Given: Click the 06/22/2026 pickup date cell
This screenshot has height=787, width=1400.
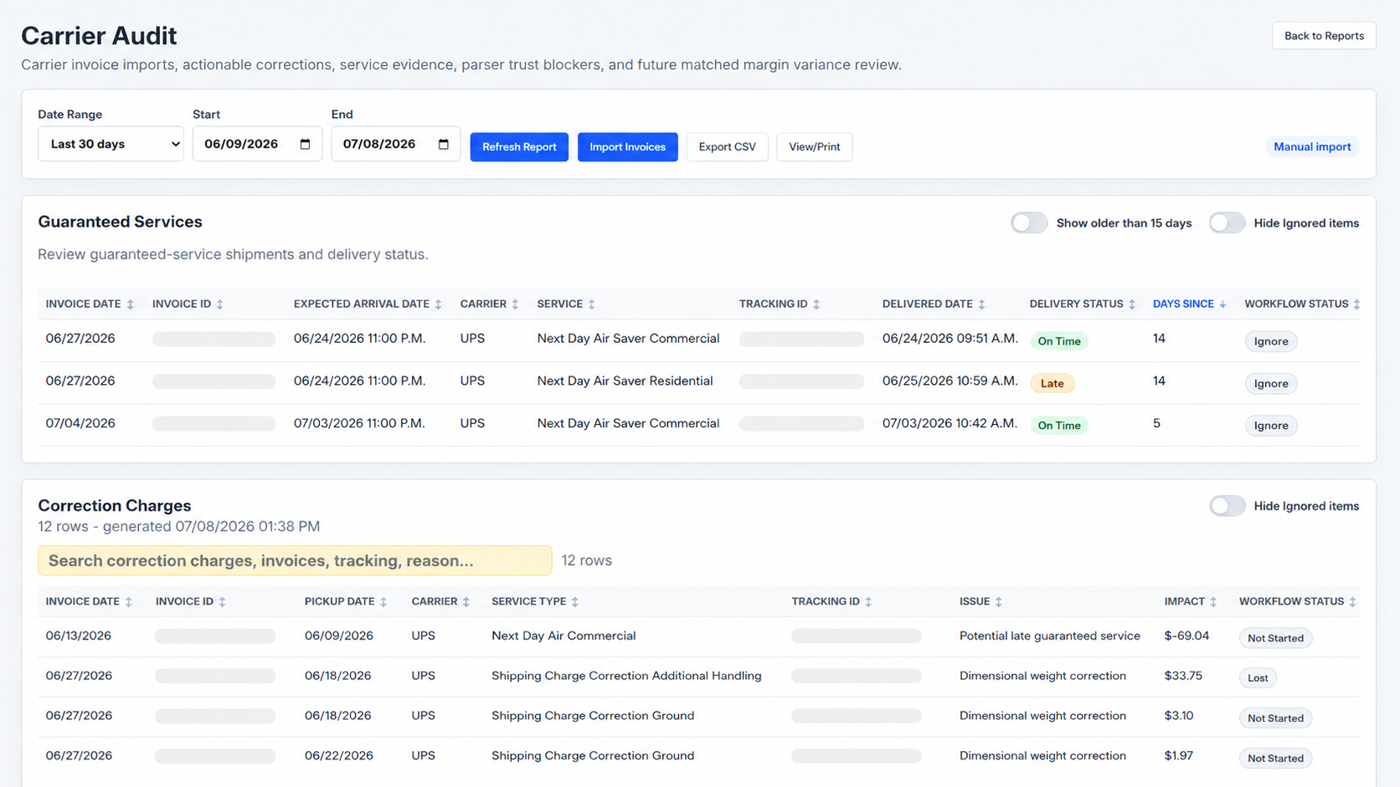Looking at the screenshot, I should tap(338, 755).
